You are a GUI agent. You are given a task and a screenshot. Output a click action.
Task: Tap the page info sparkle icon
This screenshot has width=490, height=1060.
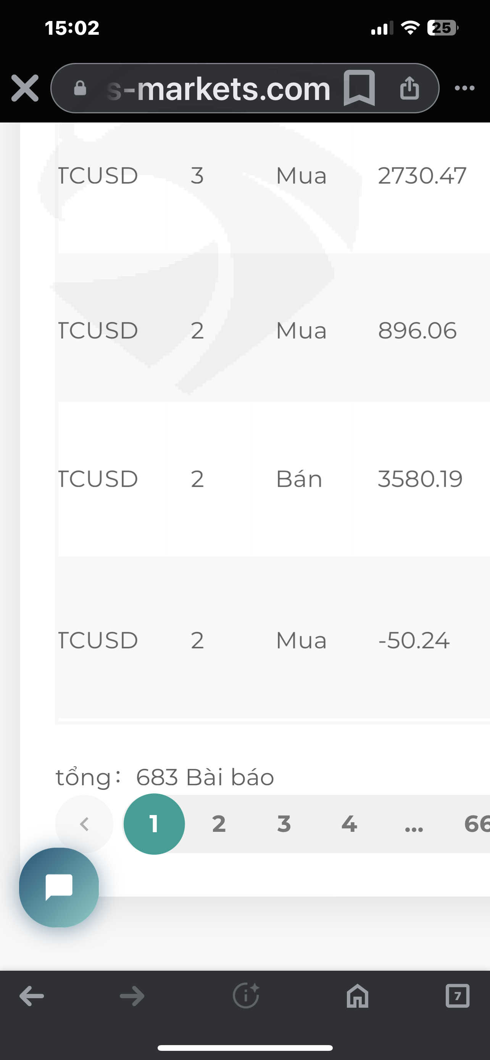[246, 996]
